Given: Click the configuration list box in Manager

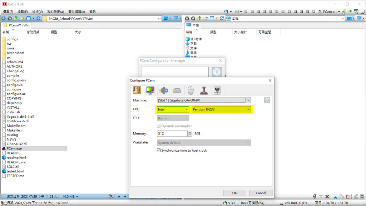Looking at the screenshot, I should point(175,72).
